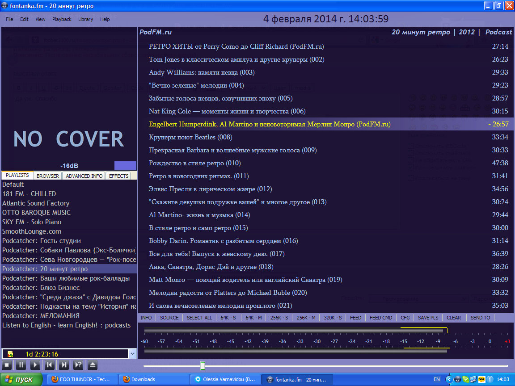
Task: Select the OTTO BAROQUE MUSIC playlist
Action: point(36,213)
